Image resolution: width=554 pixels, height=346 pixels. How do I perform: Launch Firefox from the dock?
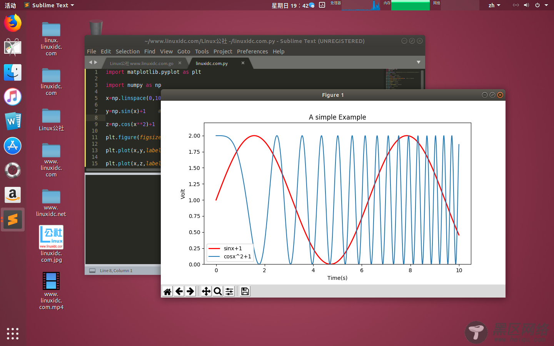13,23
